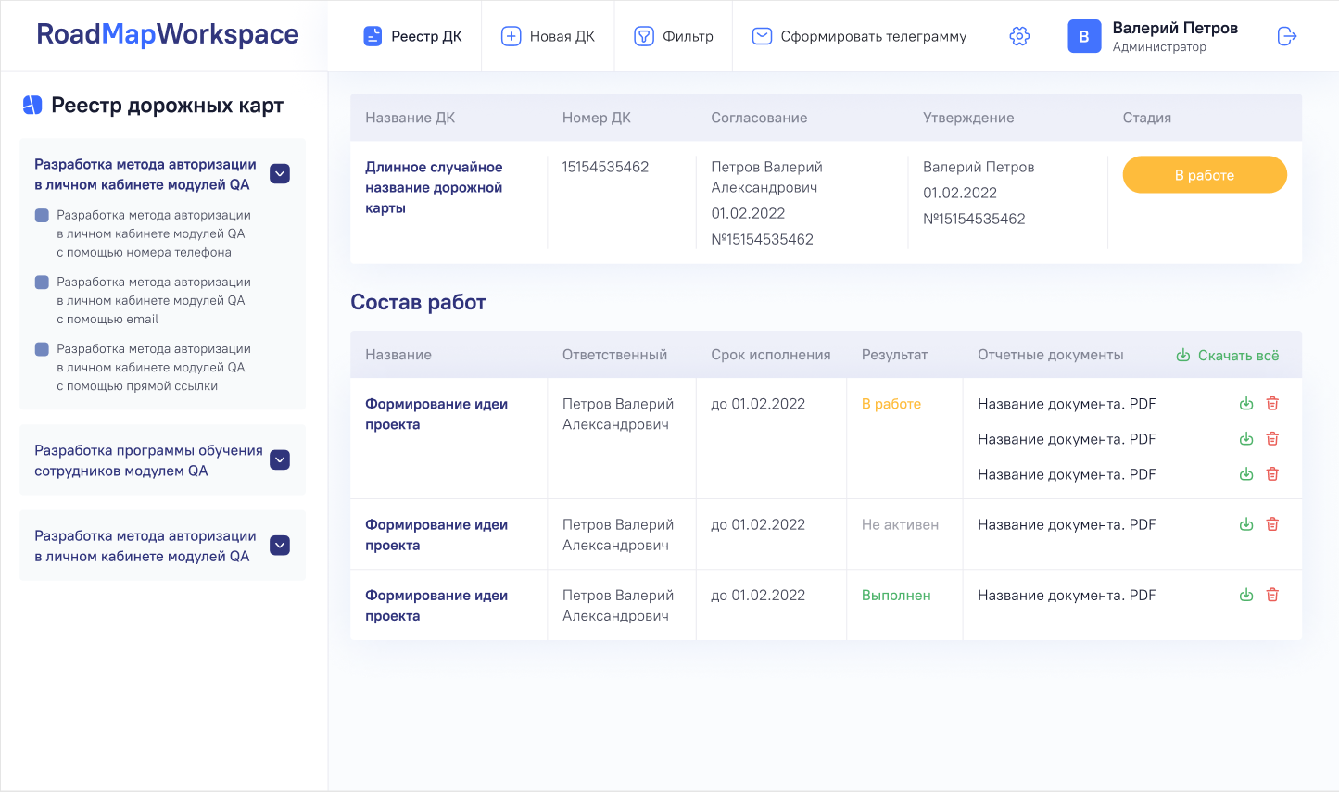Click the "Ответственный" column header
1339x792 pixels.
pyautogui.click(x=614, y=355)
